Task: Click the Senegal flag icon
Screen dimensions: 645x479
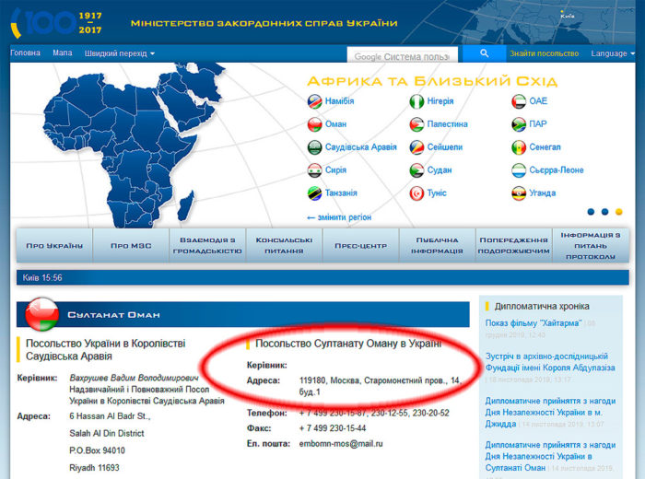Action: (519, 147)
